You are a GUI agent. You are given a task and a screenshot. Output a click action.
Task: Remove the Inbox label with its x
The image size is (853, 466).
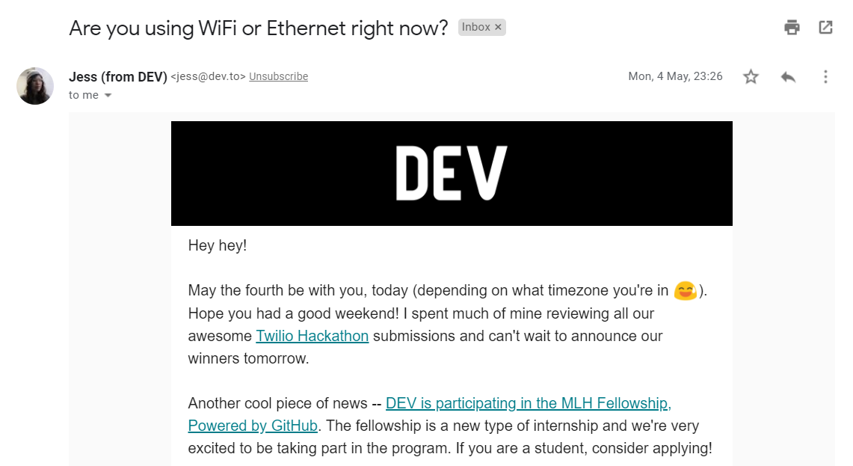click(498, 27)
